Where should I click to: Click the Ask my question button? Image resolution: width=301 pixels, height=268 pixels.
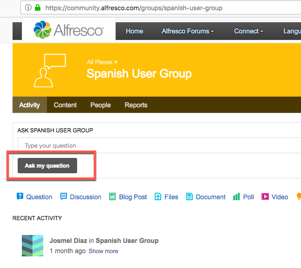tap(47, 165)
